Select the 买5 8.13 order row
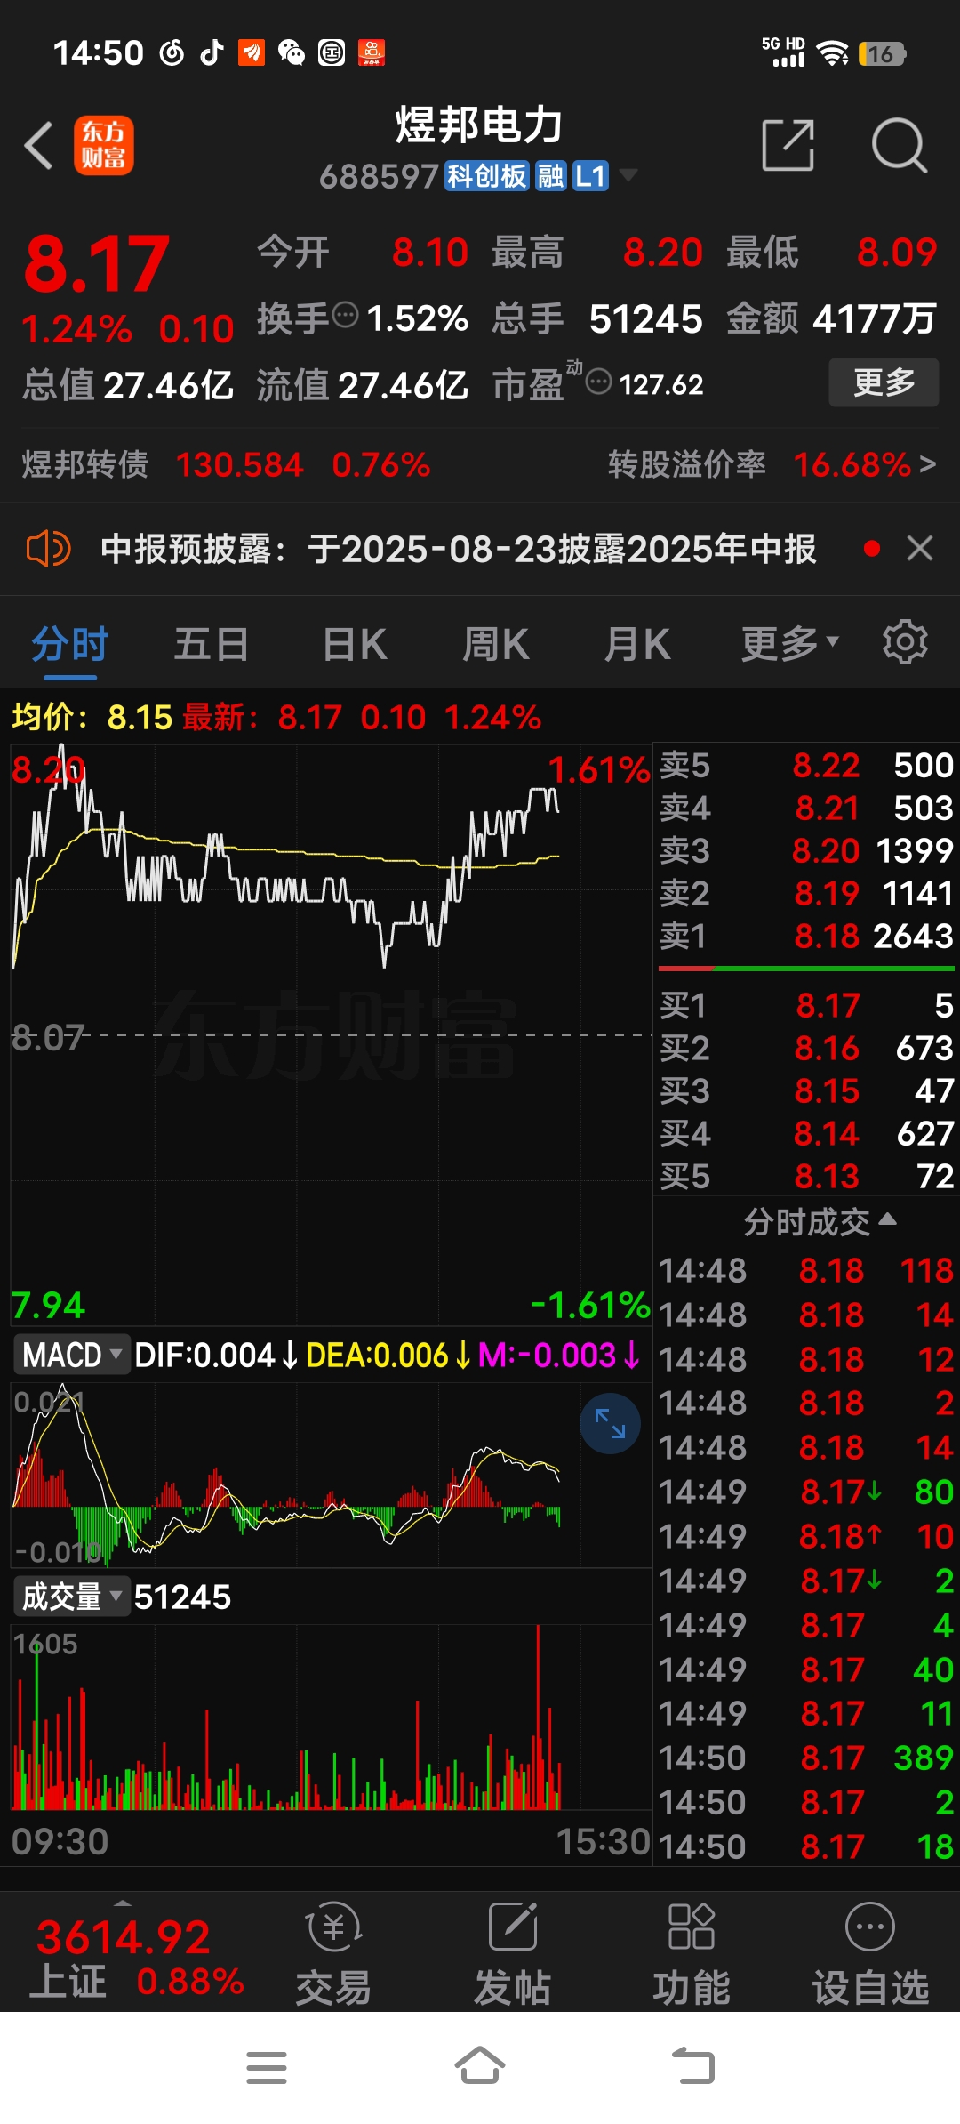The image size is (960, 2124). (x=806, y=1176)
